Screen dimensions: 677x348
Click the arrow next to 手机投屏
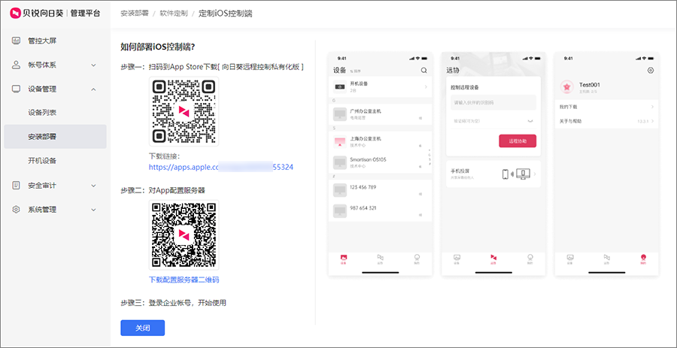tap(535, 174)
